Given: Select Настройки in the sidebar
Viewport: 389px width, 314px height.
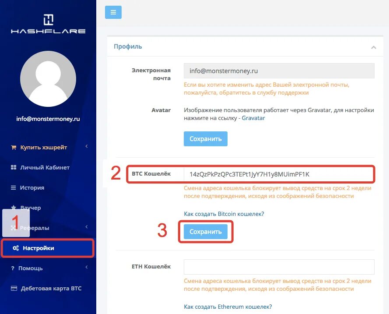Looking at the screenshot, I should (48, 248).
